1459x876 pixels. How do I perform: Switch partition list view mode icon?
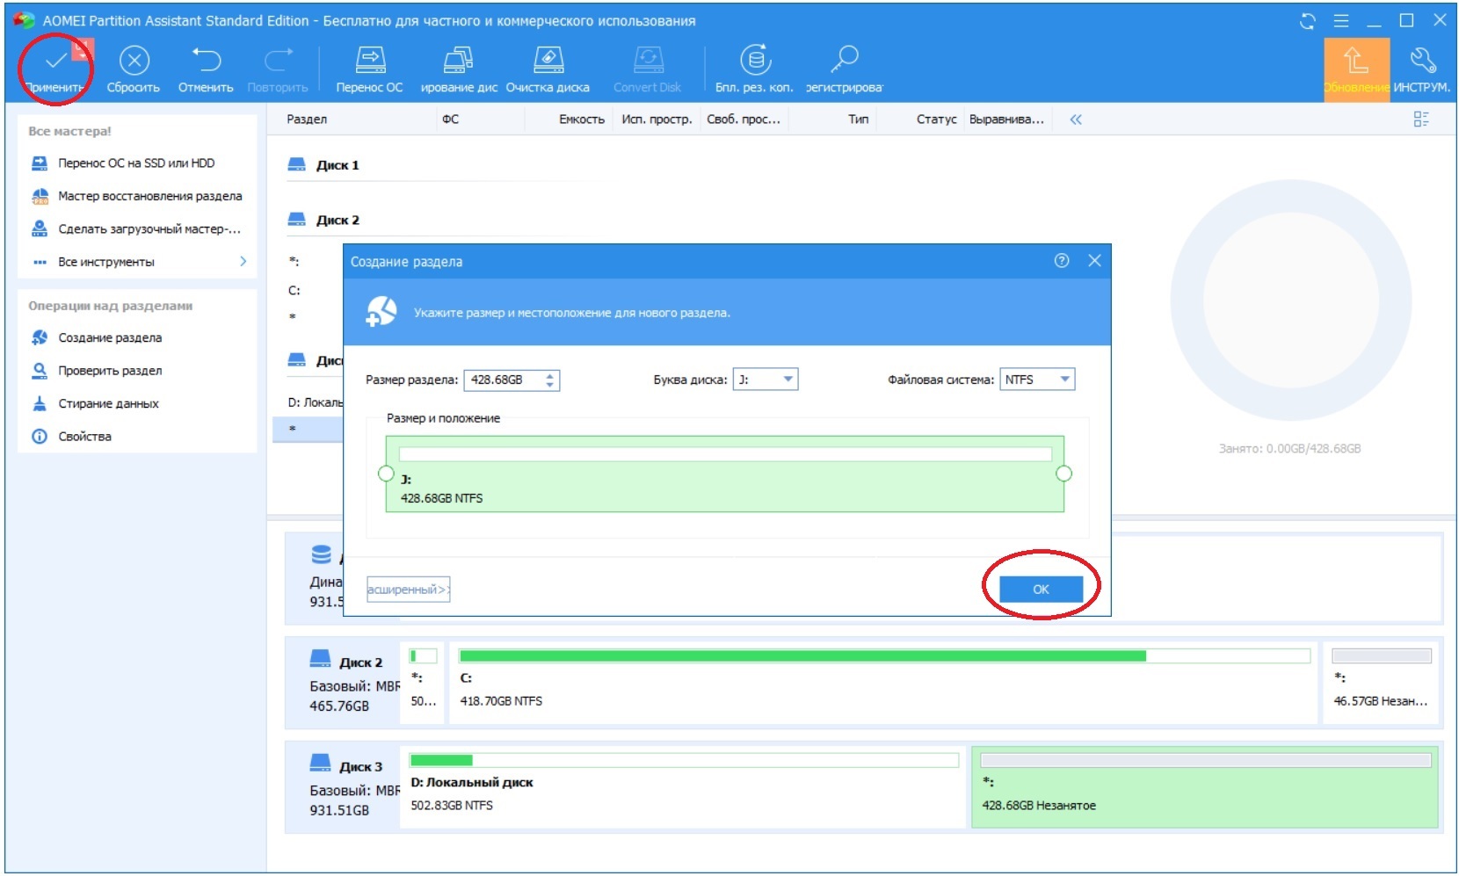point(1421,119)
